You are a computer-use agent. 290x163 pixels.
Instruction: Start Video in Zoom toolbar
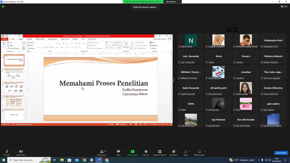(21, 153)
